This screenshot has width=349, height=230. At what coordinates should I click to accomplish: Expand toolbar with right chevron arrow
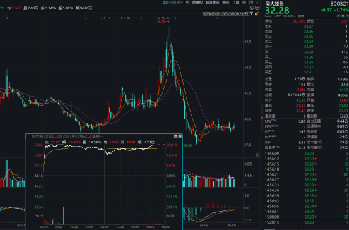[x=257, y=3]
